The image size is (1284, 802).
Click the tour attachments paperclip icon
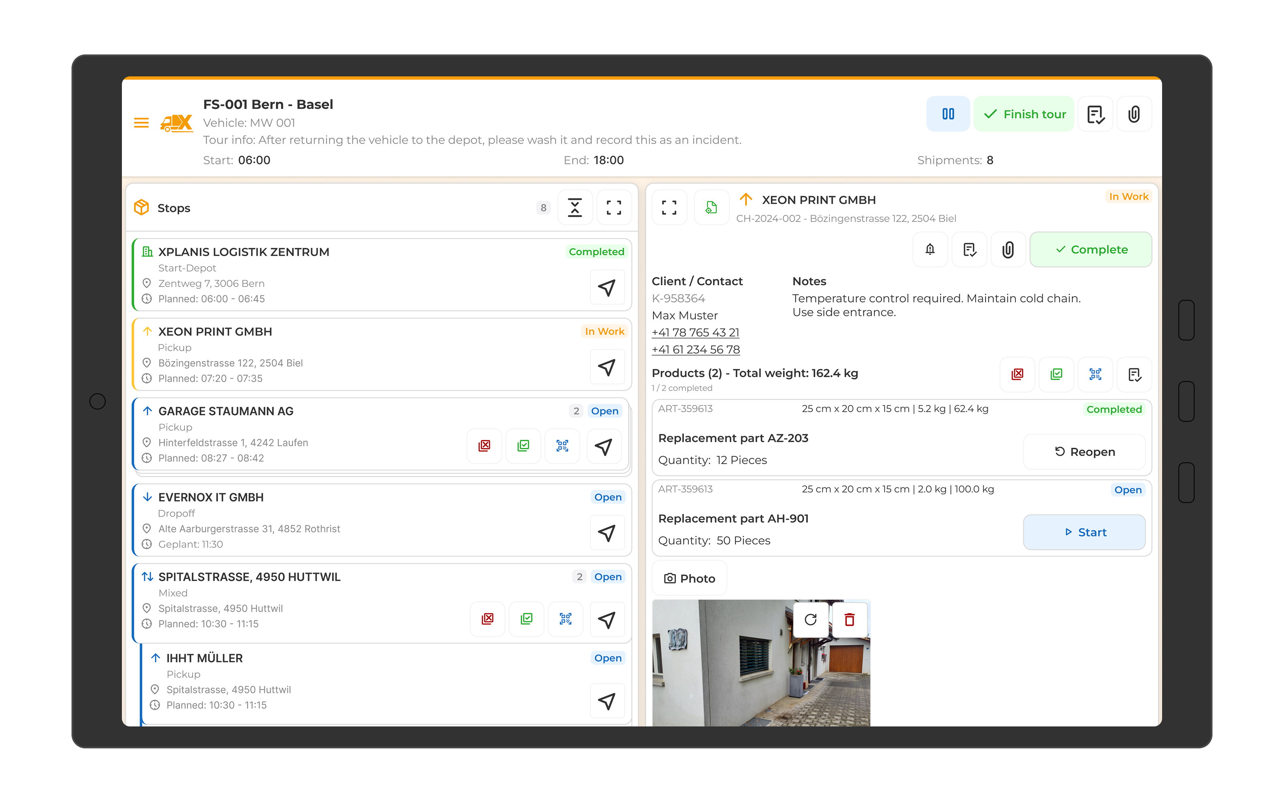coord(1133,114)
